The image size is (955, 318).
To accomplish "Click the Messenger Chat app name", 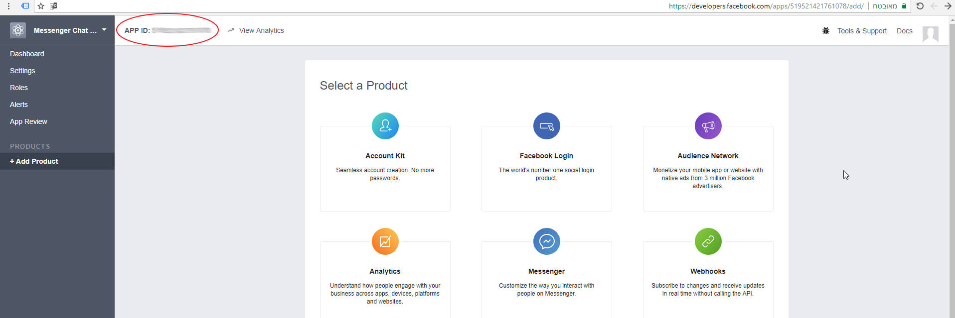I will pyautogui.click(x=65, y=30).
